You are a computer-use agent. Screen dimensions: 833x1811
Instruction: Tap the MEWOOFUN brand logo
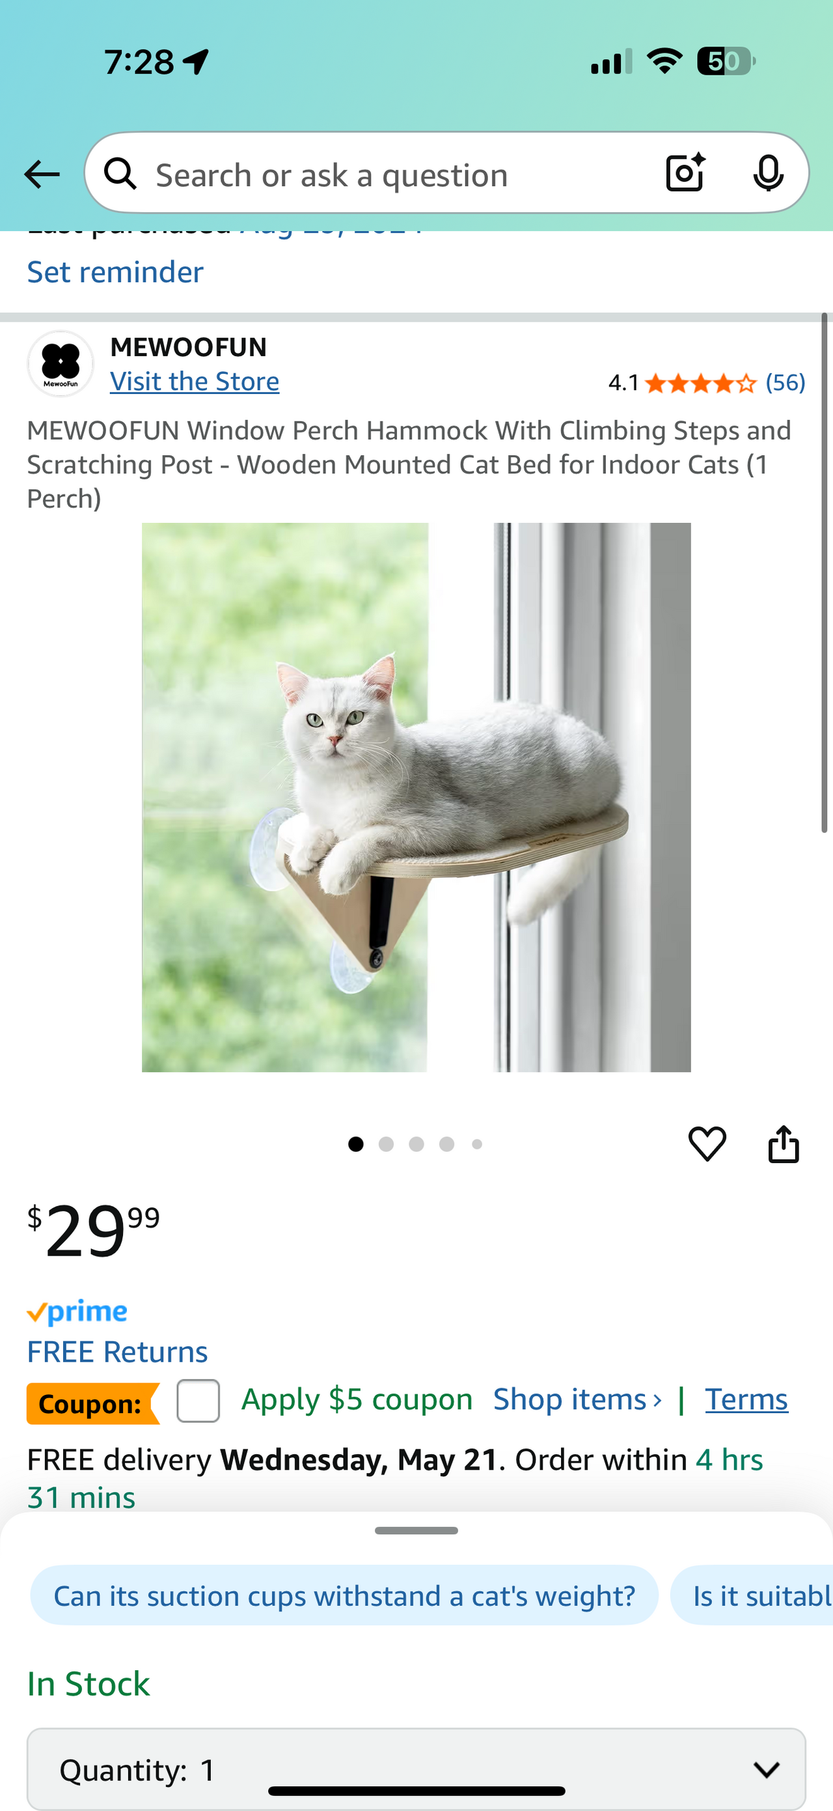61,363
